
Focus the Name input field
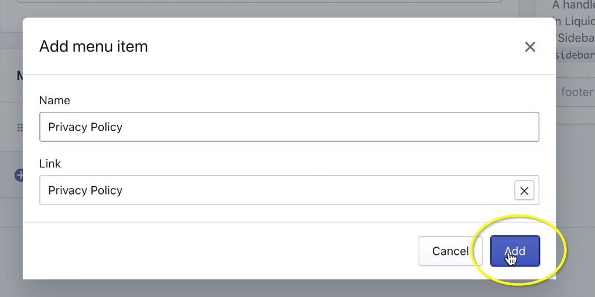click(289, 127)
